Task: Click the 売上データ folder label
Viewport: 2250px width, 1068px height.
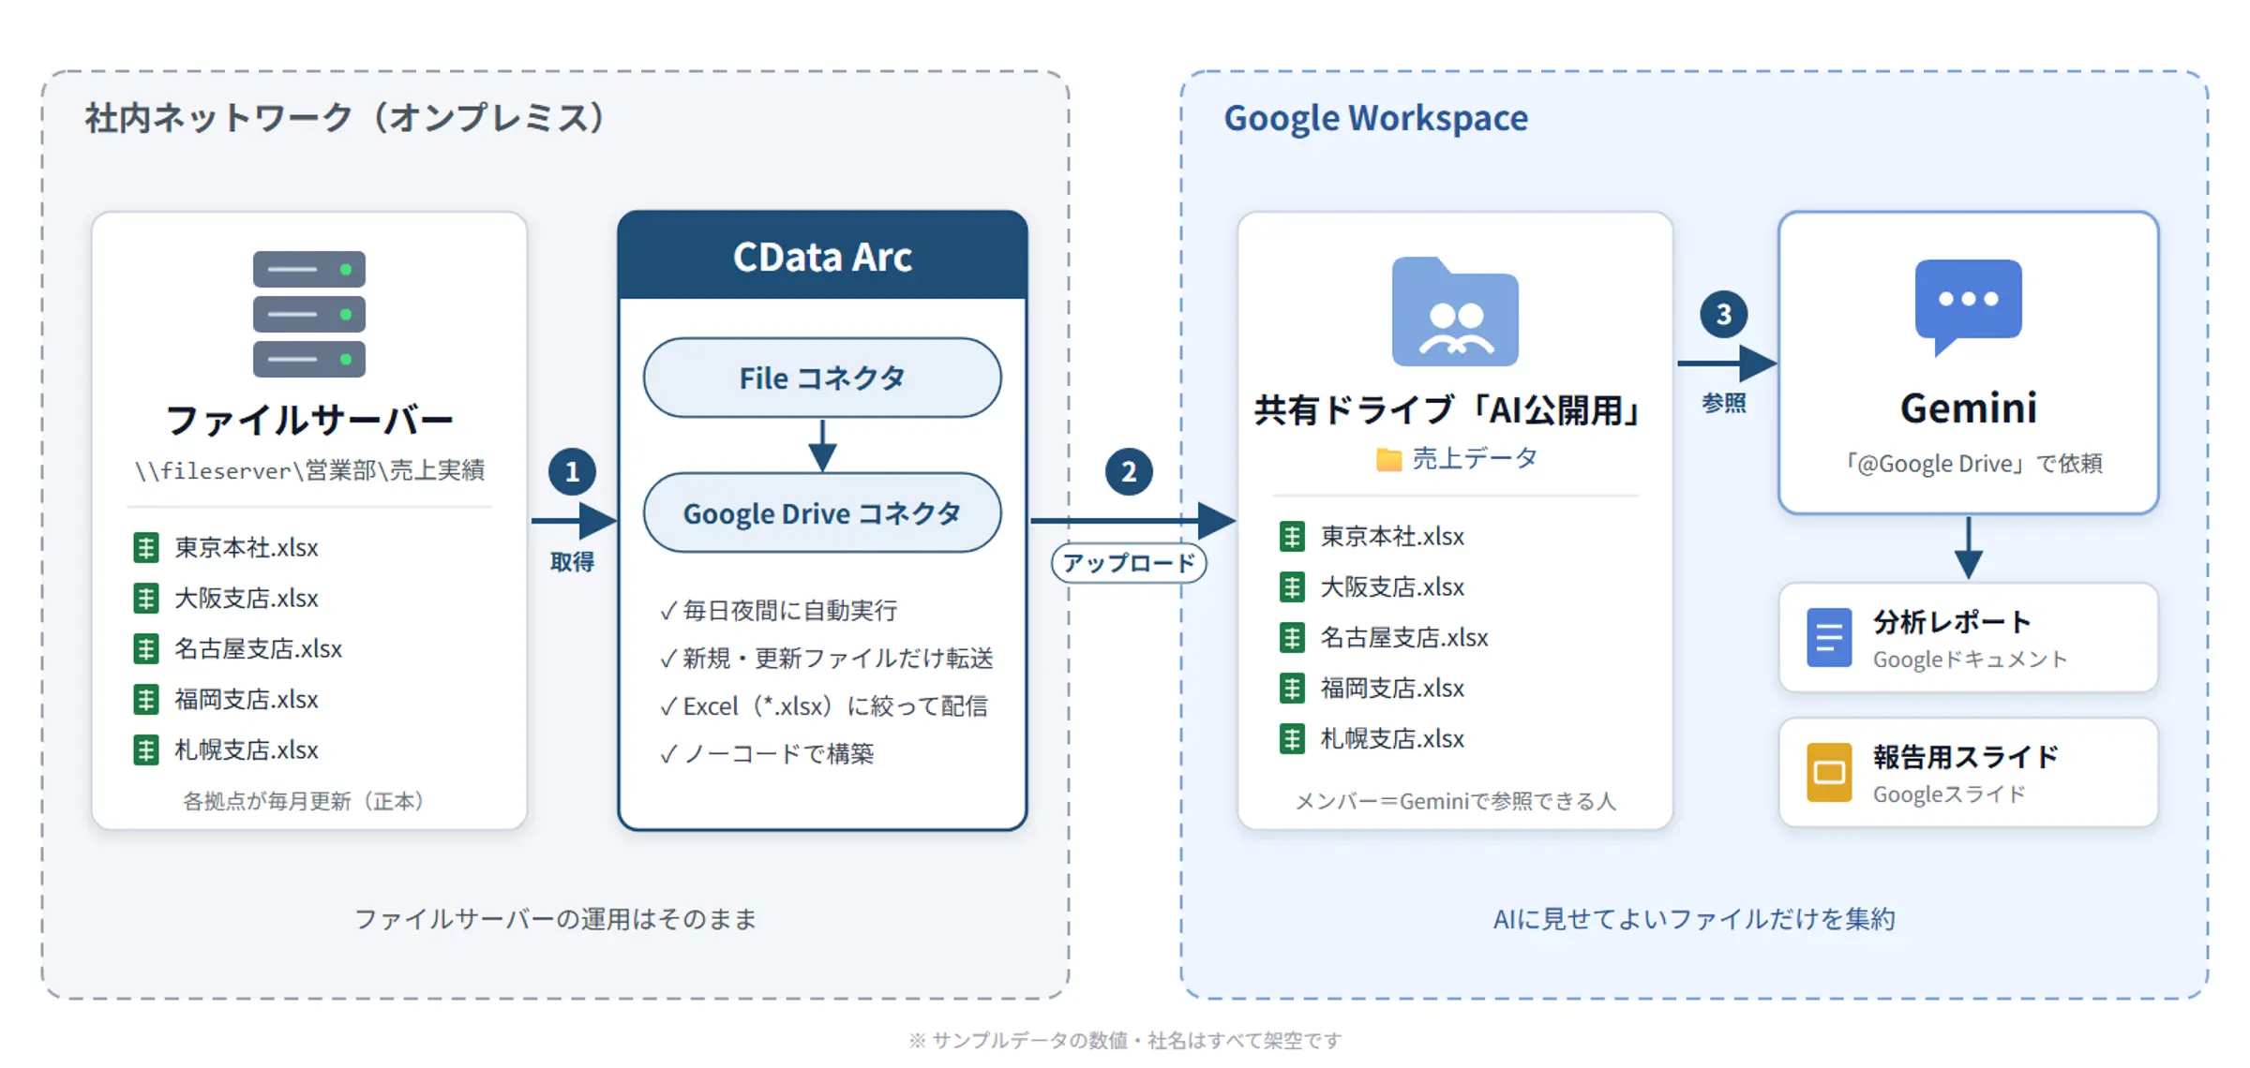Action: coord(1475,458)
